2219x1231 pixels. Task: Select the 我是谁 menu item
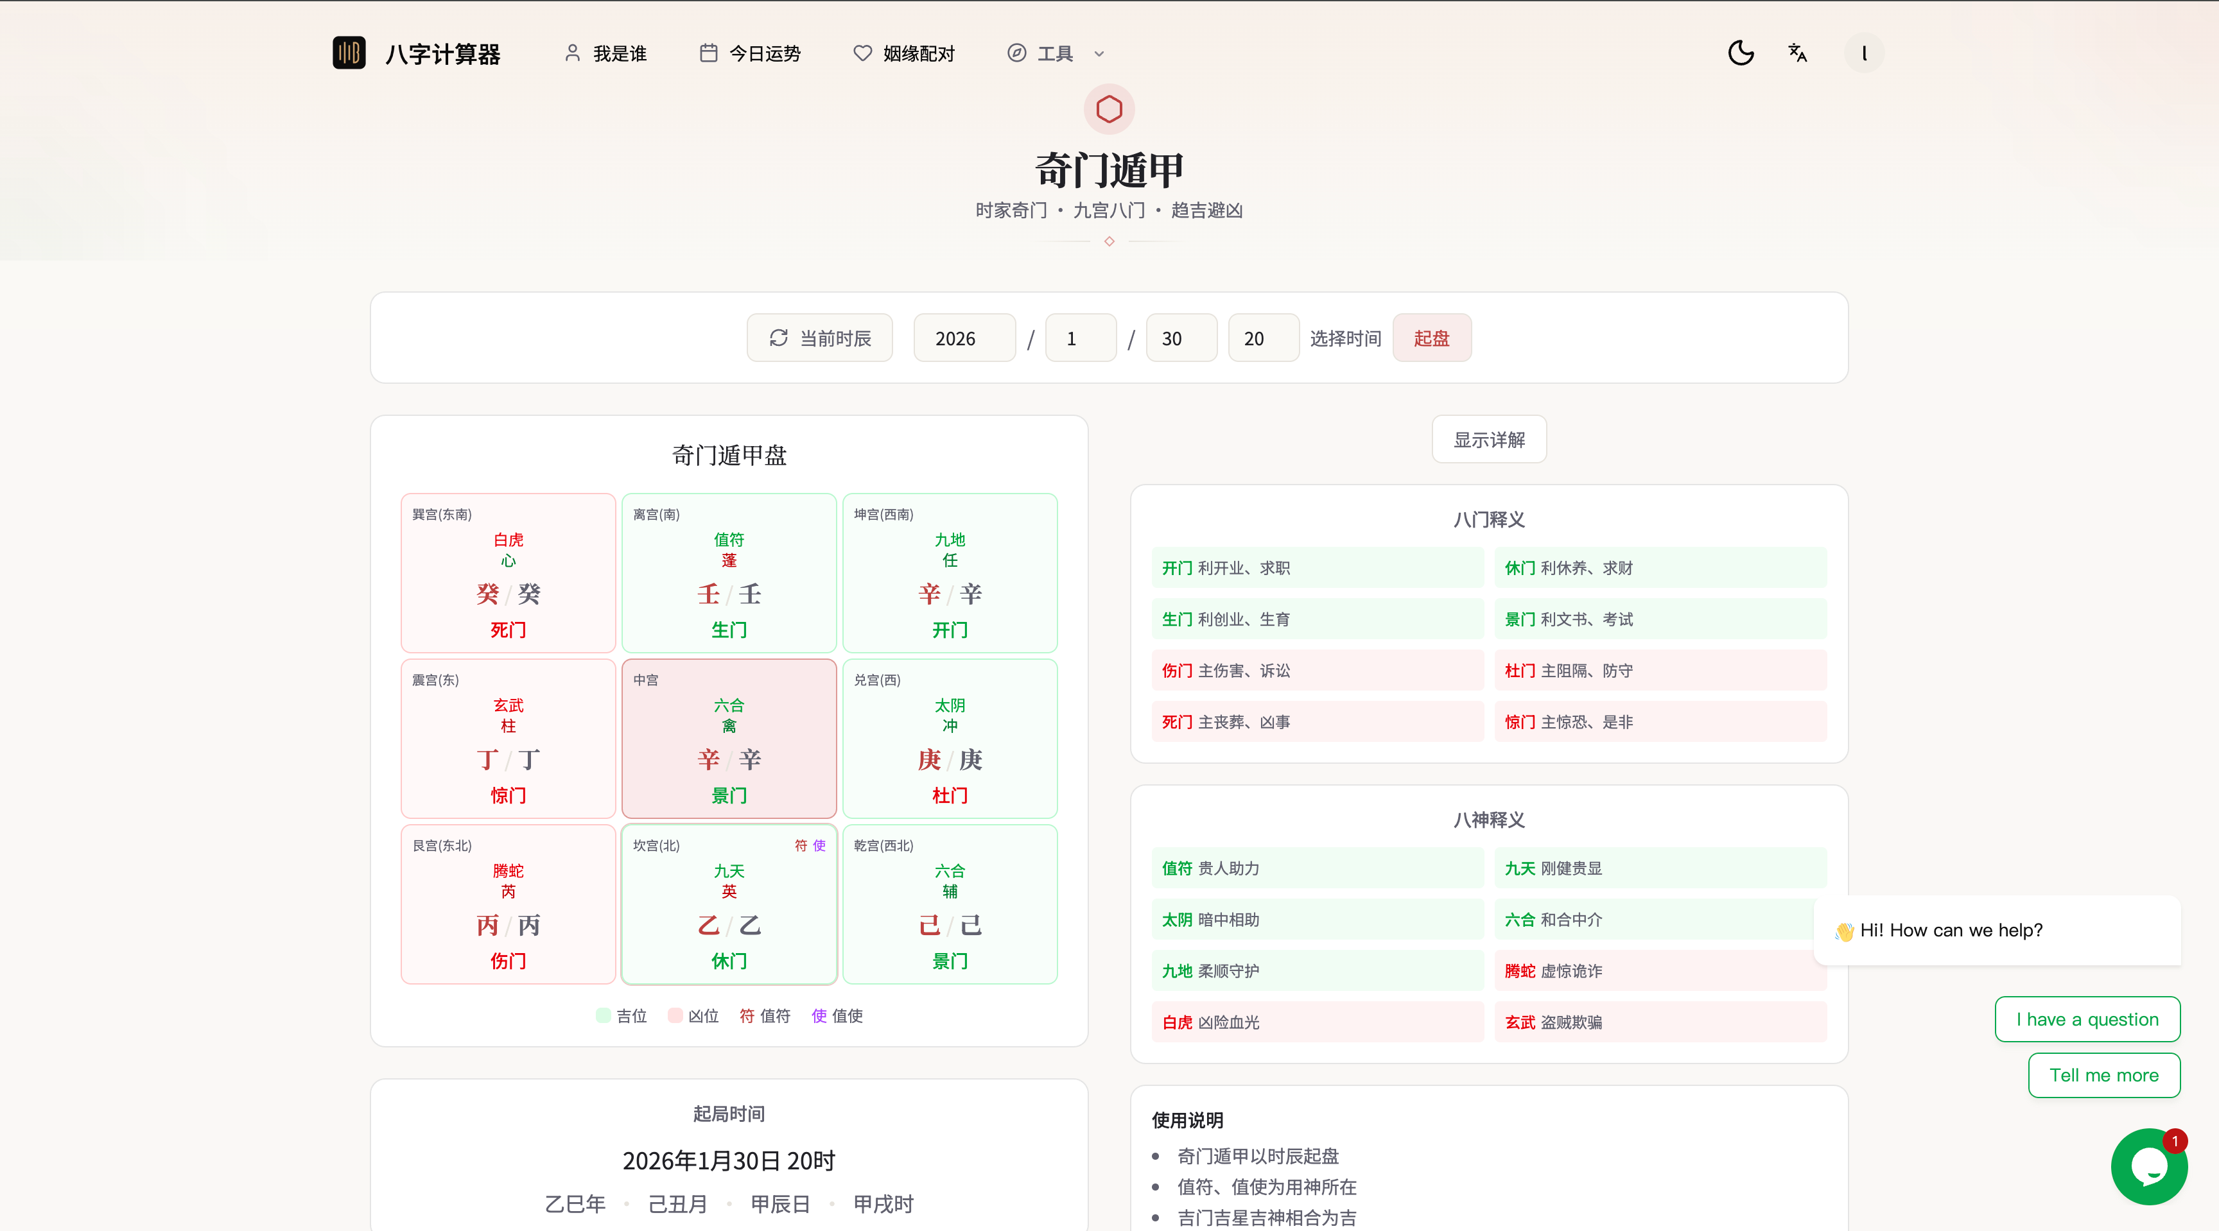[x=618, y=53]
